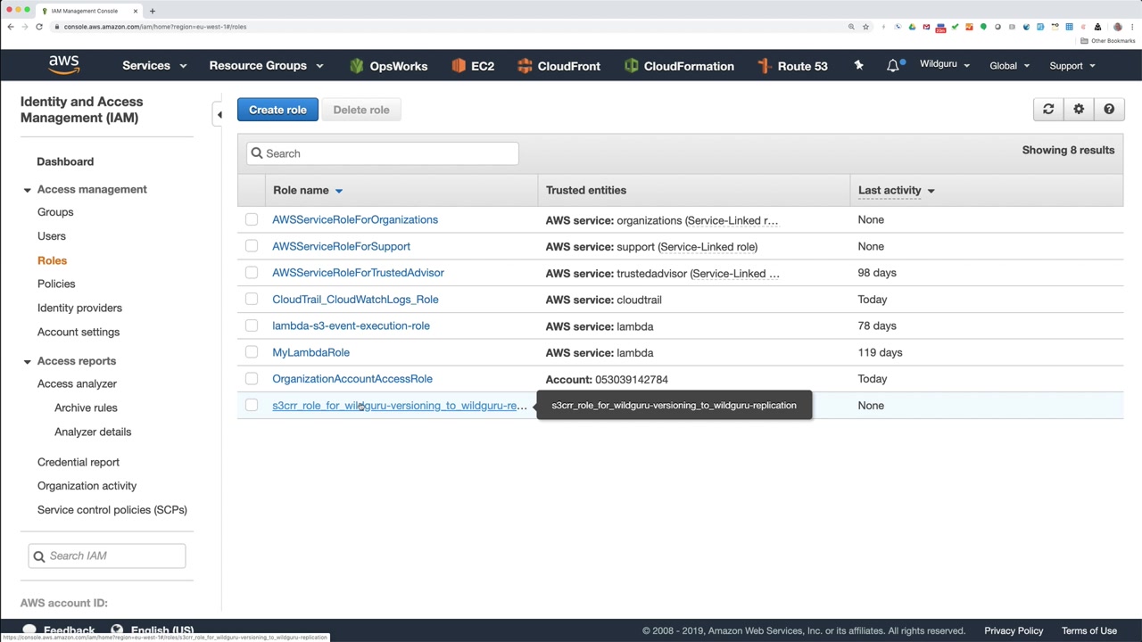Click the Route 53 shortcut icon
Viewport: 1142px width, 642px height.
click(764, 65)
